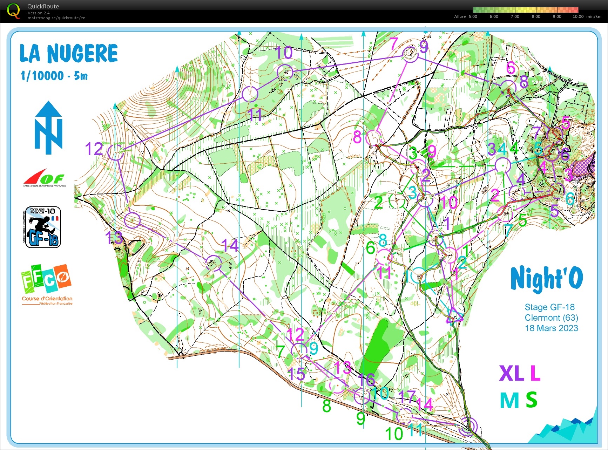Click the blue north arrow symbol
The width and height of the screenshot is (608, 450).
tap(48, 128)
